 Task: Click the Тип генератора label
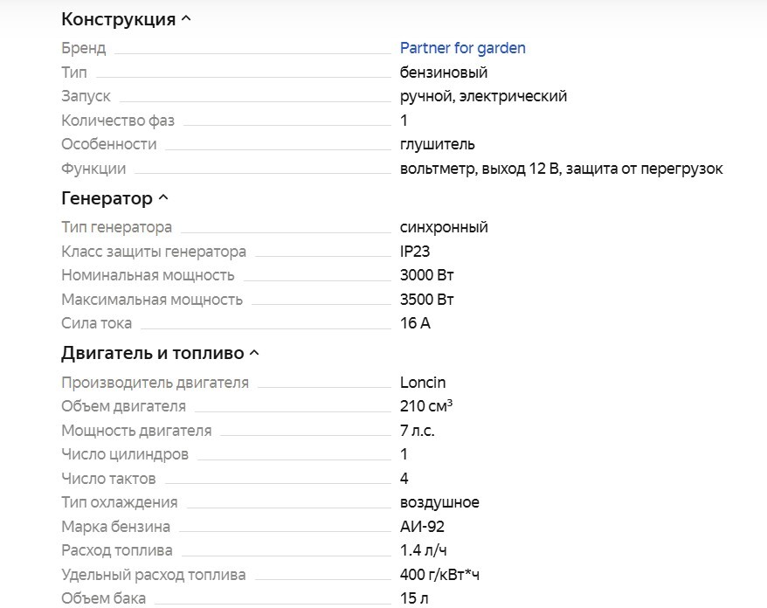pyautogui.click(x=116, y=227)
